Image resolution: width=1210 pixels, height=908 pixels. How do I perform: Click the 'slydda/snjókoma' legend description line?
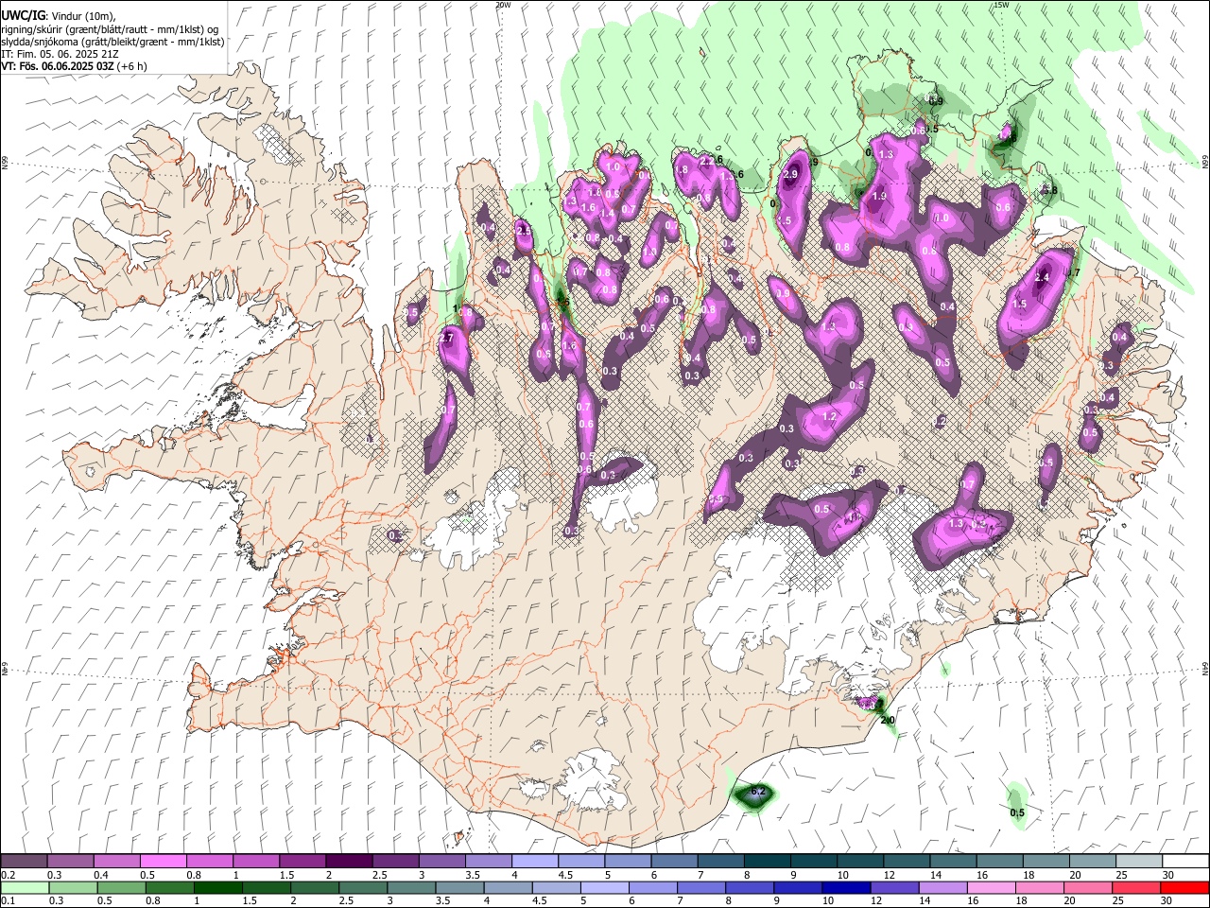click(x=112, y=42)
